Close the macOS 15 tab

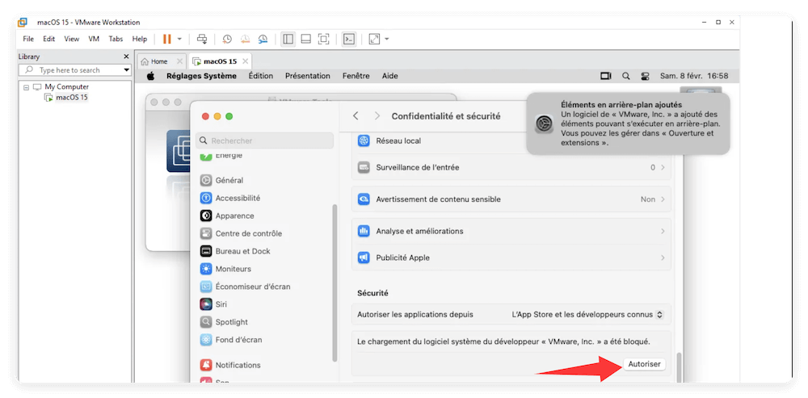(x=246, y=61)
